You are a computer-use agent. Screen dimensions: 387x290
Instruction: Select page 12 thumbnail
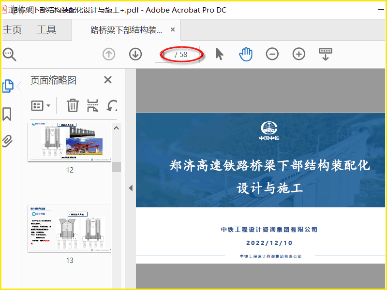click(x=70, y=142)
